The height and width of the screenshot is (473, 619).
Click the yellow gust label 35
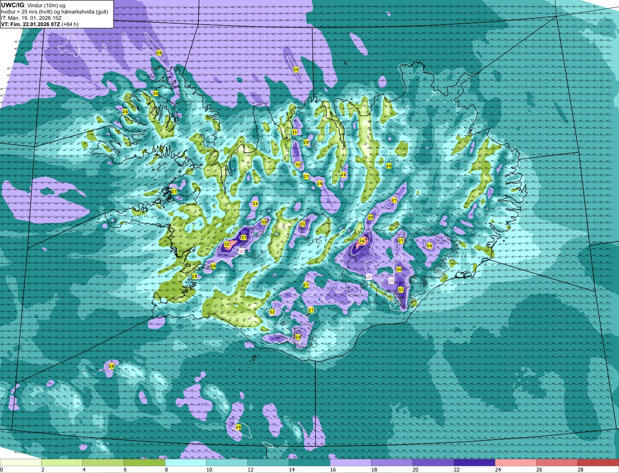pos(226,245)
